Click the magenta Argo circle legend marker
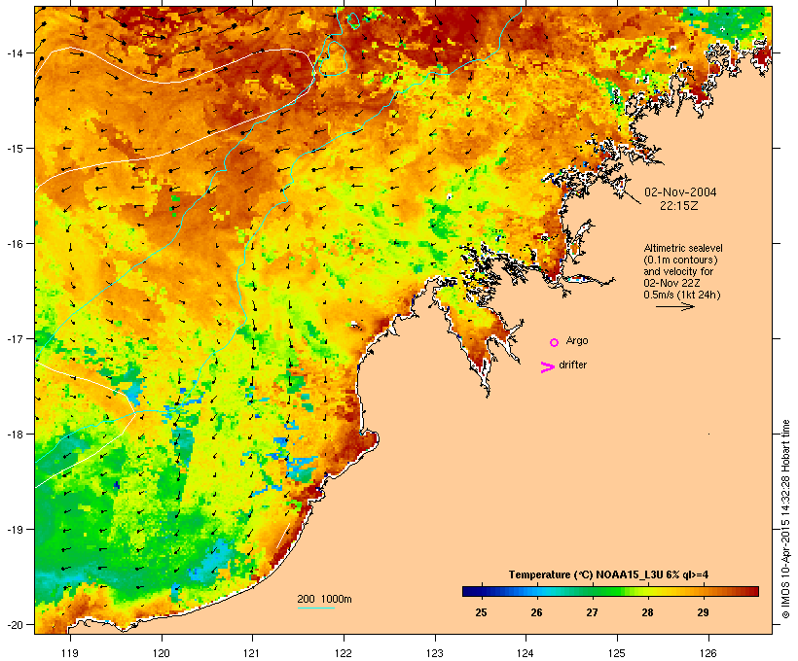 (x=555, y=343)
